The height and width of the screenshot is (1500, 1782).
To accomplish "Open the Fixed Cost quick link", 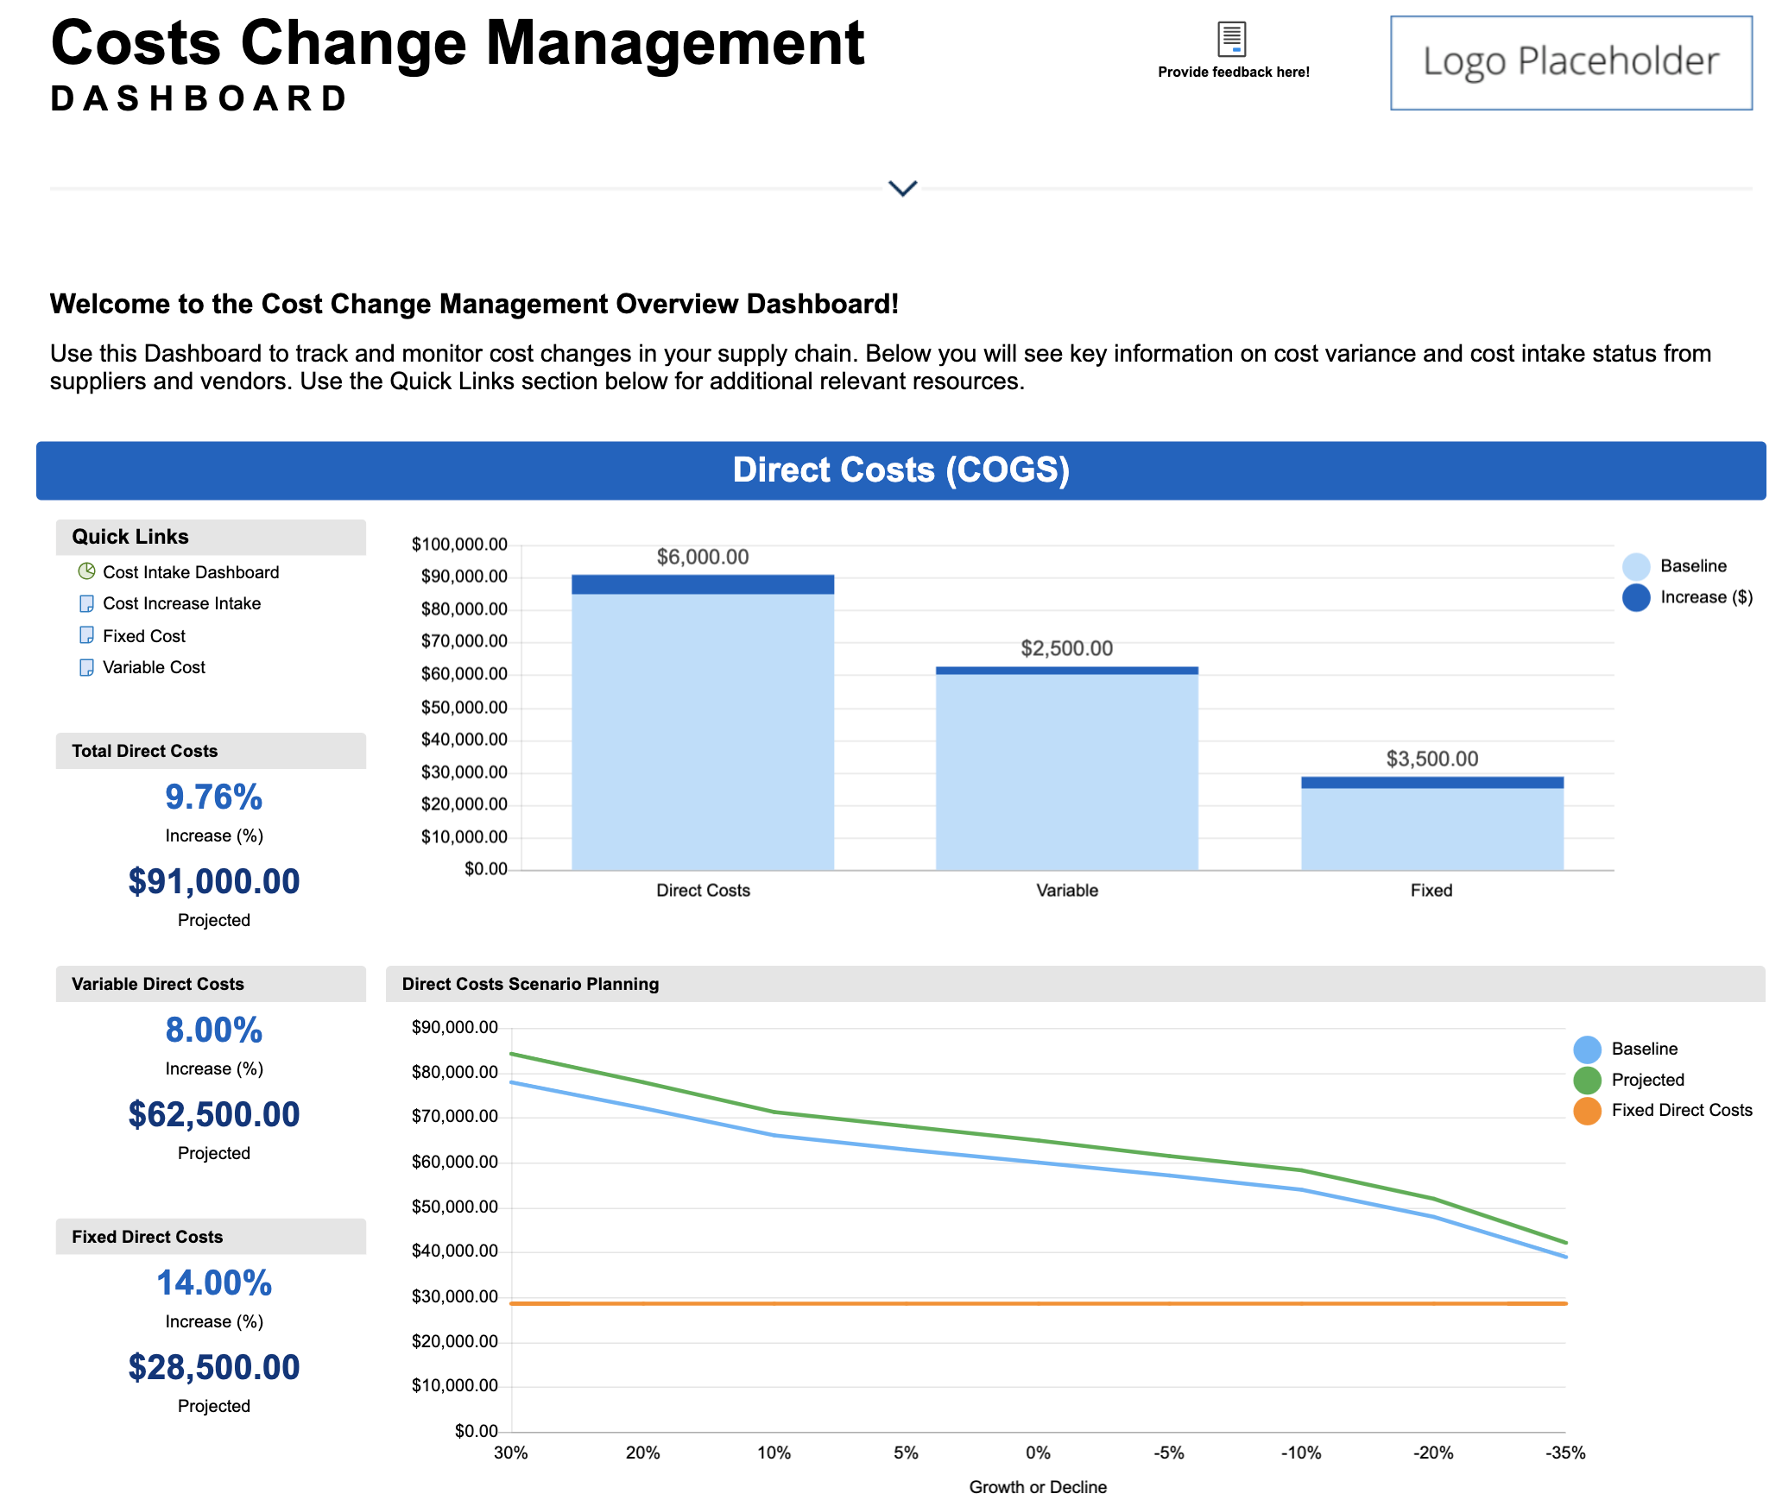I will (144, 636).
